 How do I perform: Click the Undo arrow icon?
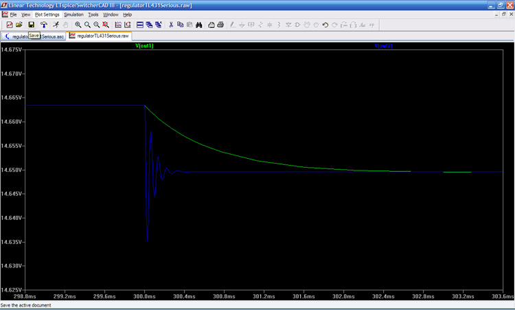point(325,25)
